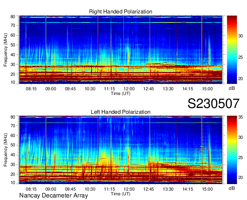Click 14:15 time tick on Right Handed plot
Image resolution: width=247 pixels, height=200 pixels.
click(x=188, y=89)
